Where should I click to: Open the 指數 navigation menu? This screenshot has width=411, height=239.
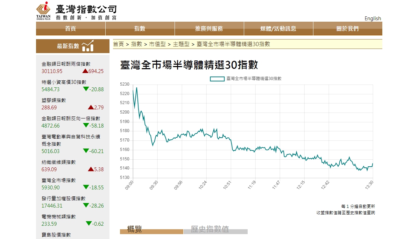(x=140, y=29)
